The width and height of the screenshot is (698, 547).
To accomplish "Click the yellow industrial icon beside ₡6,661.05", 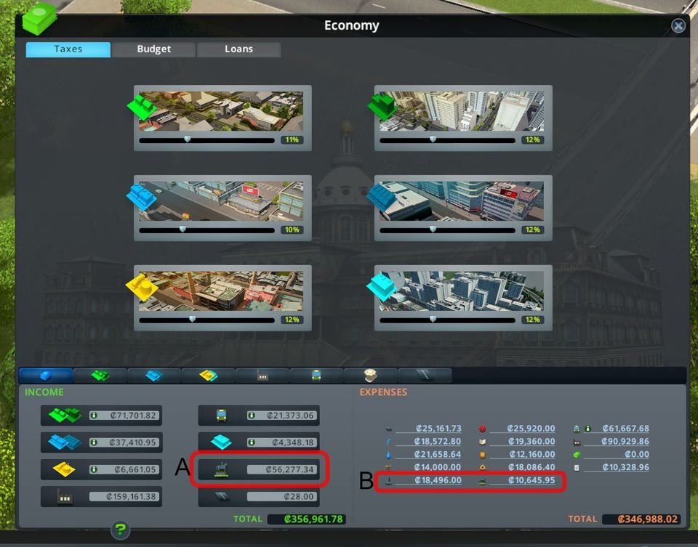I will point(65,469).
